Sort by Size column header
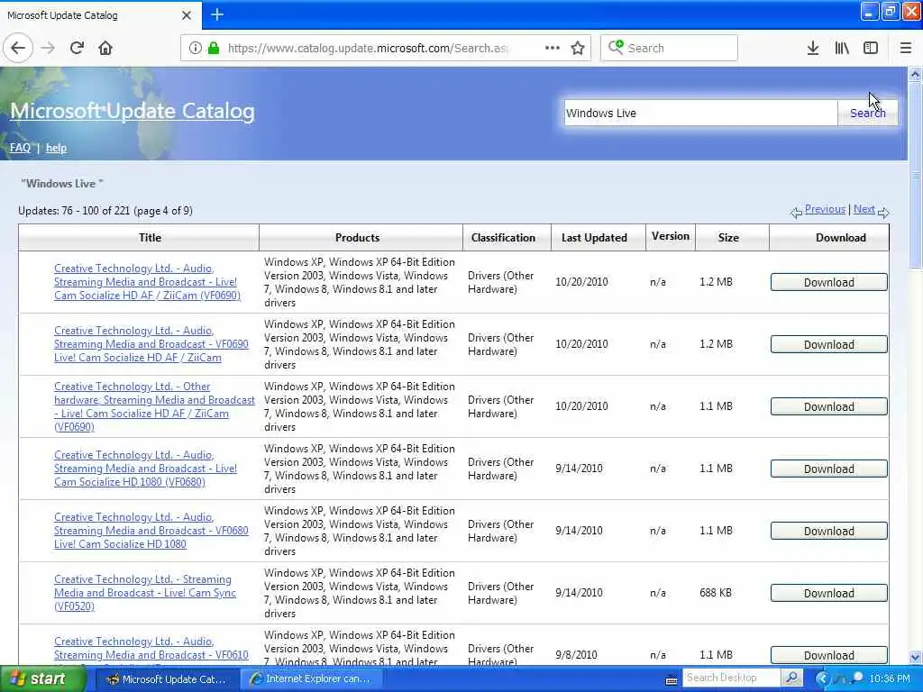The height and width of the screenshot is (692, 923). 728,238
